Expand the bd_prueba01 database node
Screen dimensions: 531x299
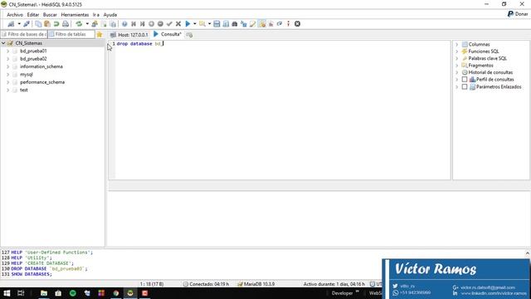(x=8, y=51)
